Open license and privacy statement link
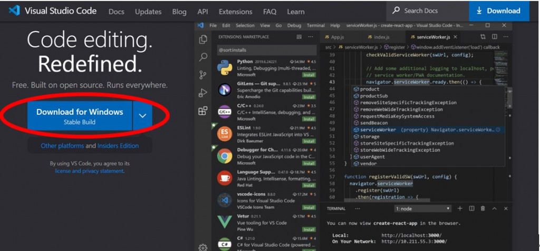The image size is (540, 251). [89, 171]
